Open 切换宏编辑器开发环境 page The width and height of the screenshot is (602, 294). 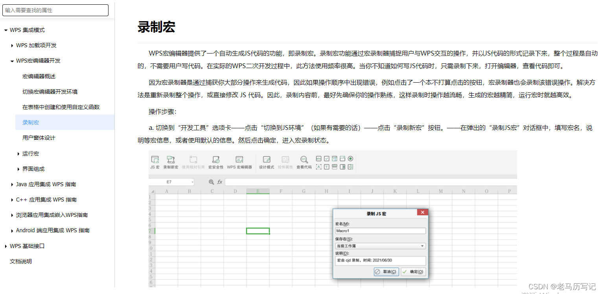pyautogui.click(x=50, y=92)
